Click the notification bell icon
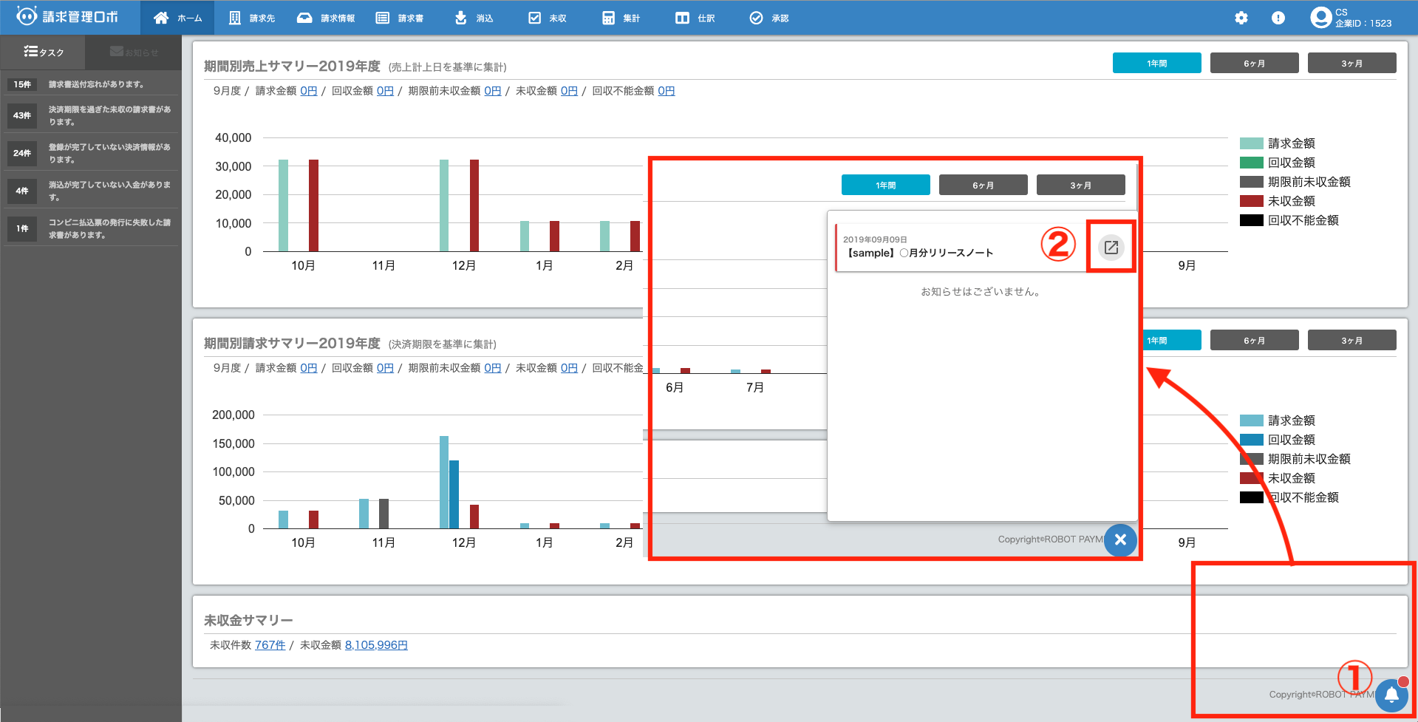Viewport: 1418px width, 722px height. tap(1391, 695)
